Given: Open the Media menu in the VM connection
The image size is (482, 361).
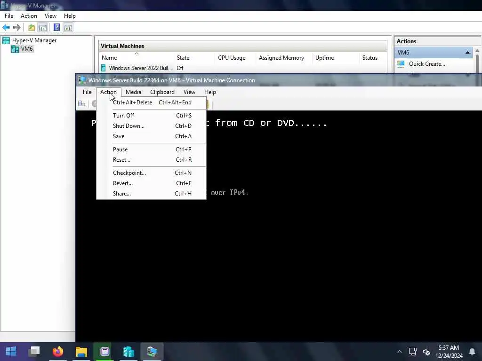Looking at the screenshot, I should (x=133, y=92).
